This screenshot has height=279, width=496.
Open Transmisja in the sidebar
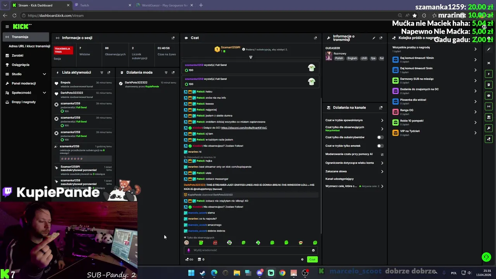coord(26,37)
